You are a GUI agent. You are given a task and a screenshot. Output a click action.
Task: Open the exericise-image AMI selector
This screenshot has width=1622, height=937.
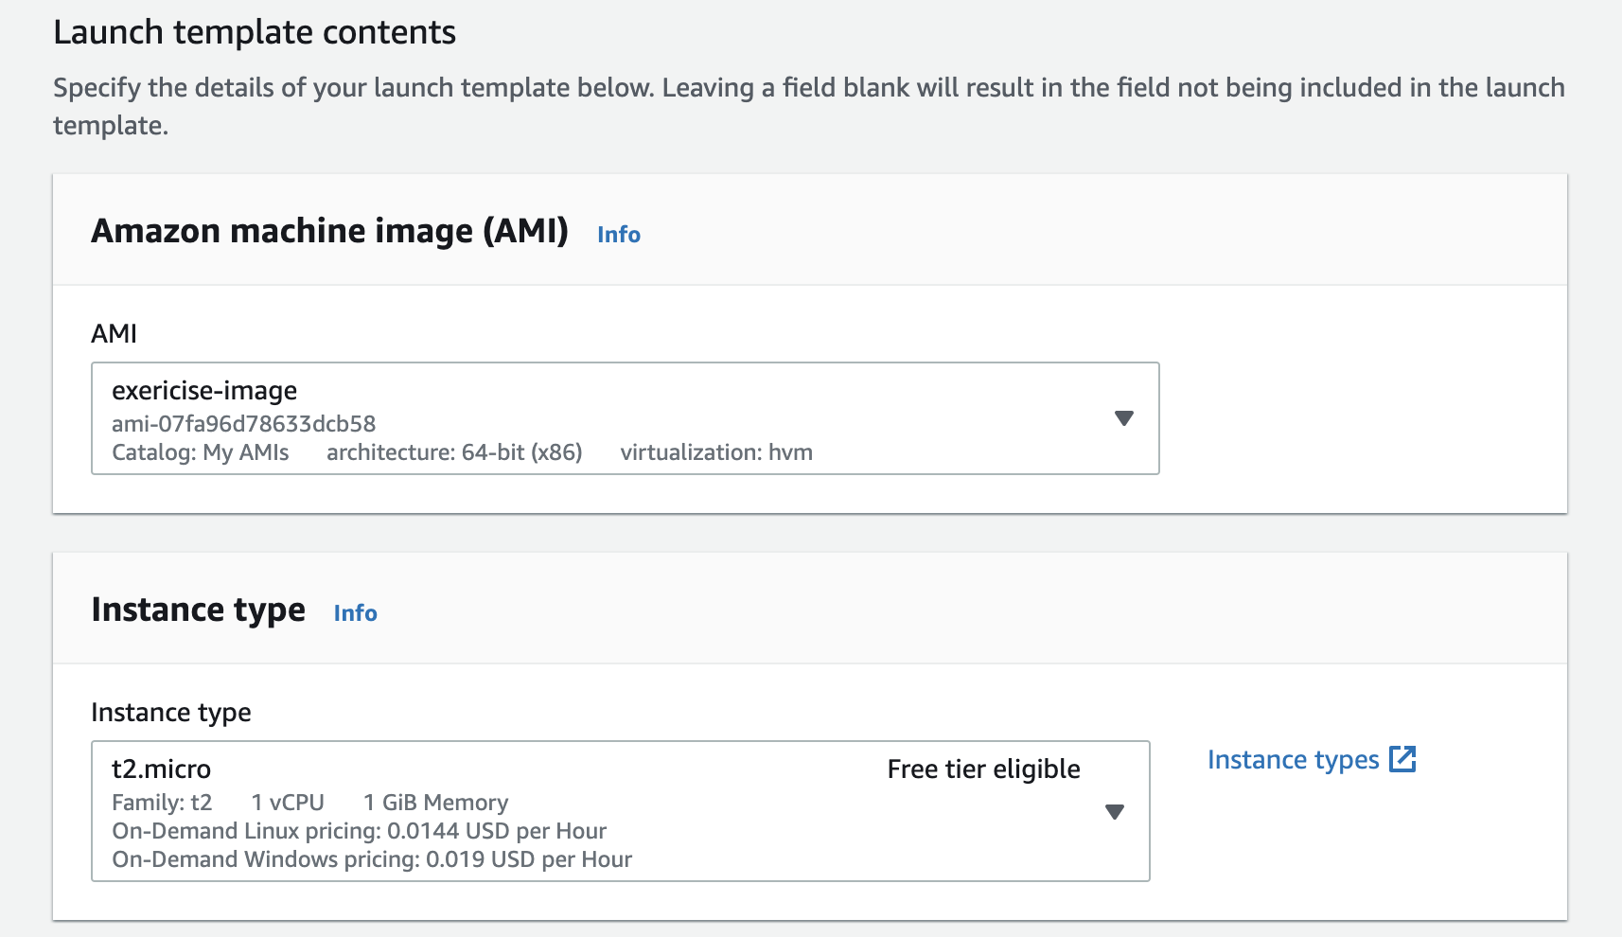(625, 418)
